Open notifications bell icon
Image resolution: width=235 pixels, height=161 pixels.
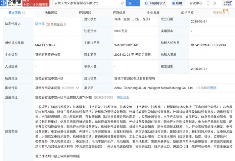point(215,3)
